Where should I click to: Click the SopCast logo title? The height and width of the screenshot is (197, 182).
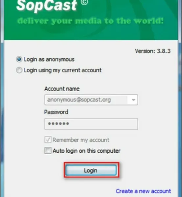pyautogui.click(x=47, y=6)
